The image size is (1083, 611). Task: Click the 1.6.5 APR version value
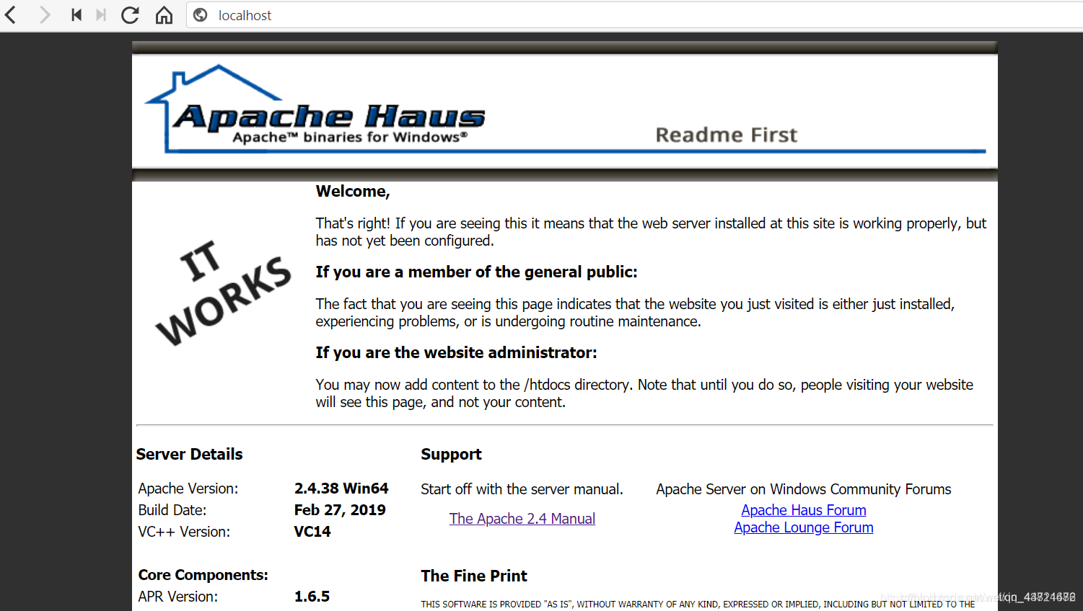[312, 597]
